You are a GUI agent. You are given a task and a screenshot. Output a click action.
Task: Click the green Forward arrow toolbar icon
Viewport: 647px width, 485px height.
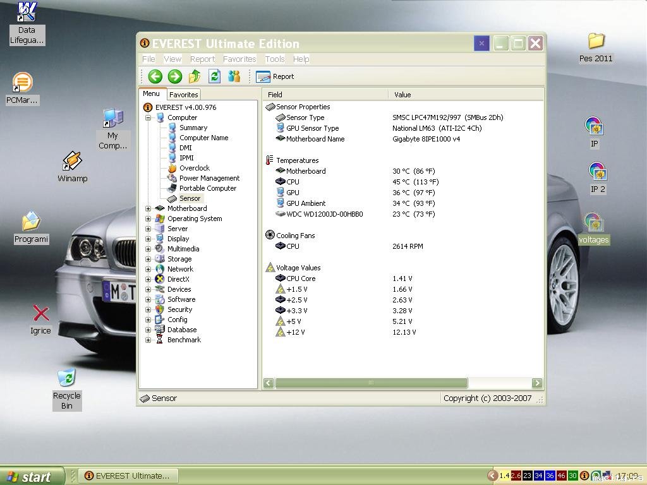pyautogui.click(x=175, y=76)
